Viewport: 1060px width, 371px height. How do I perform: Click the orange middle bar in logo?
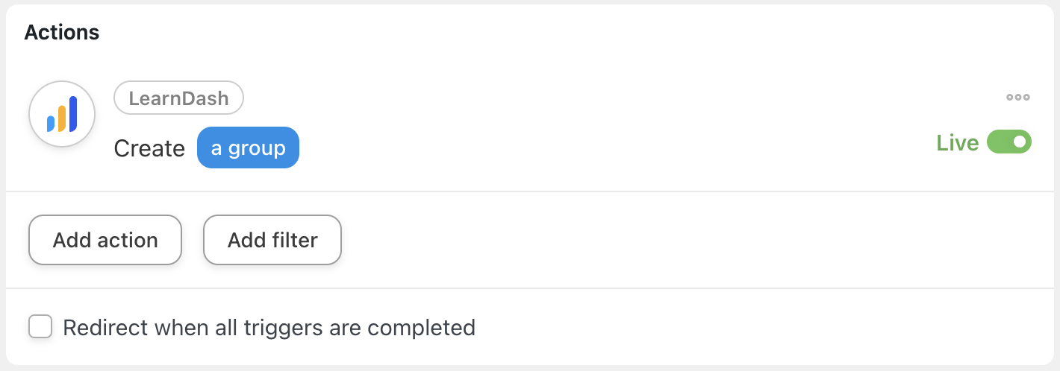(62, 118)
